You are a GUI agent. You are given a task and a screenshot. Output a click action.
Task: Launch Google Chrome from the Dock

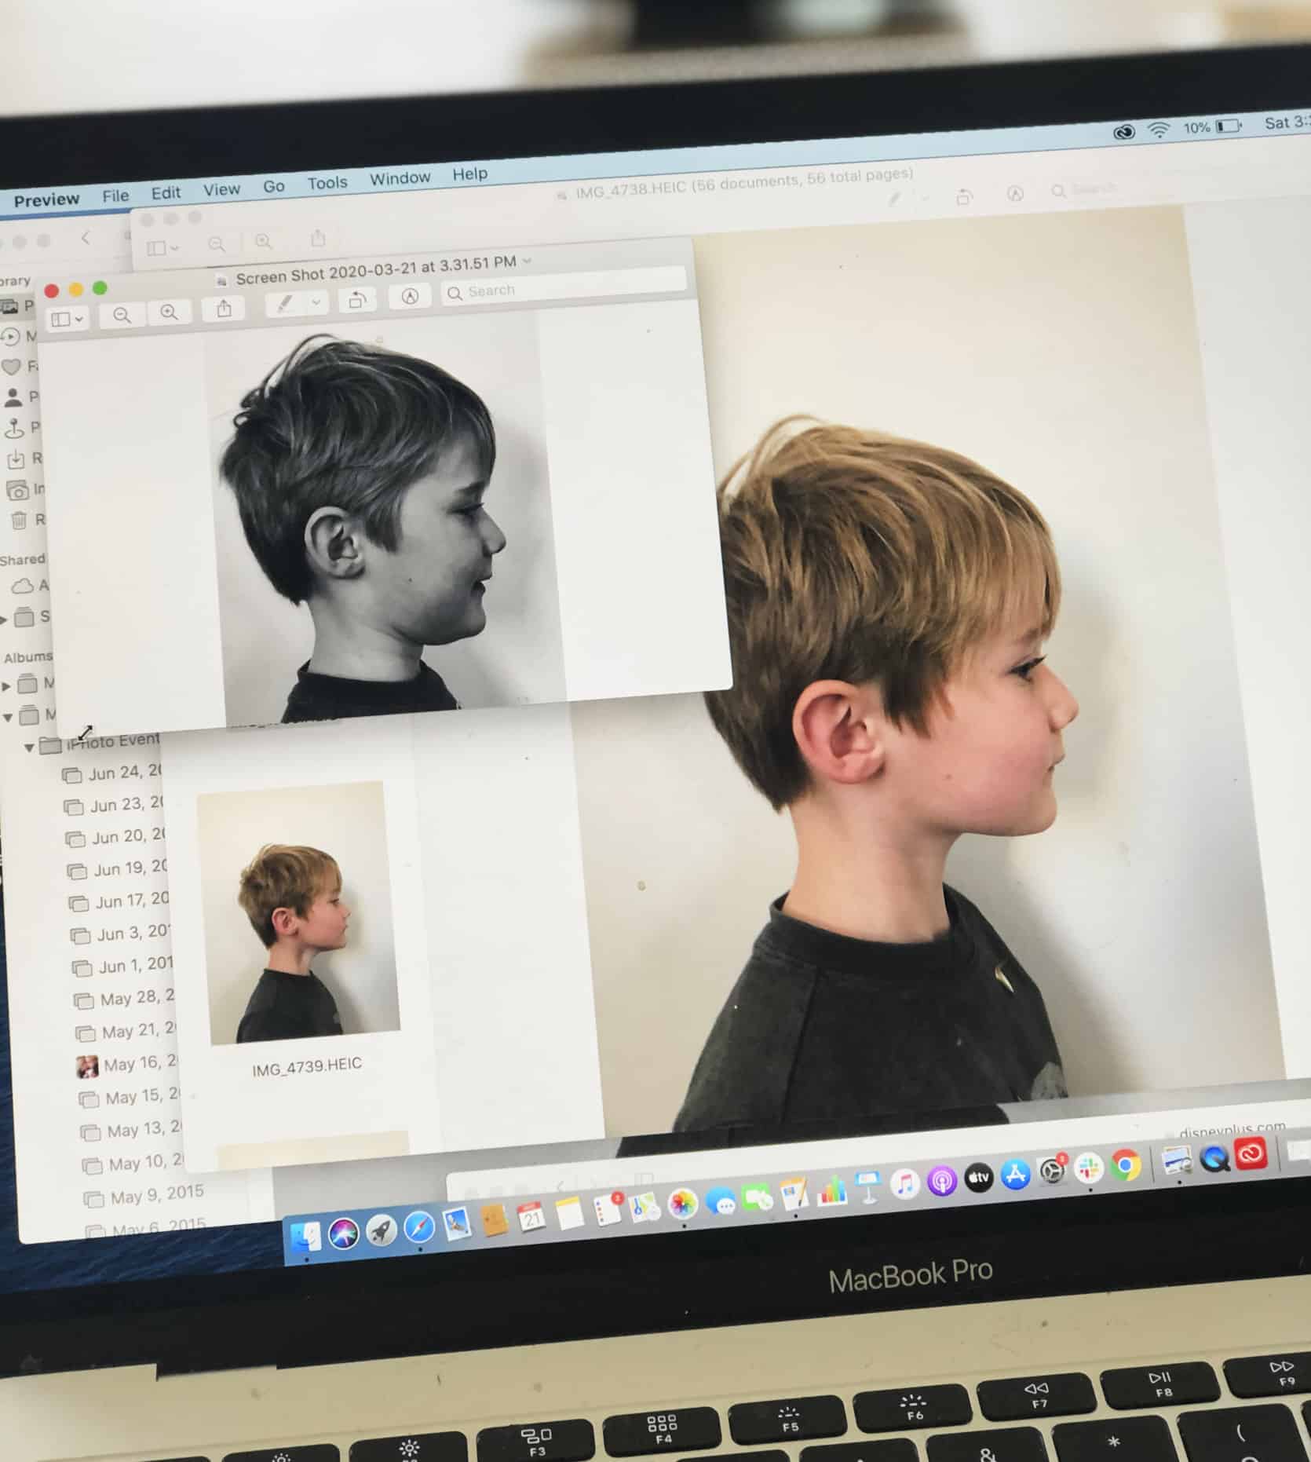(x=1125, y=1167)
